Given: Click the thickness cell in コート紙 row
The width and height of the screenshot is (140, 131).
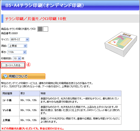Looking at the screenshot, I should tap(30, 100).
